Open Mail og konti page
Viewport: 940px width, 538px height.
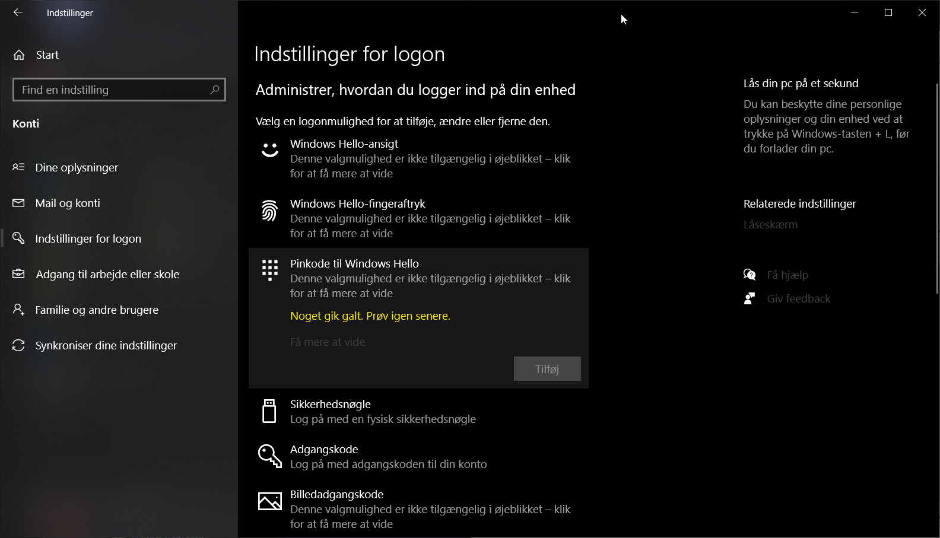click(119, 203)
